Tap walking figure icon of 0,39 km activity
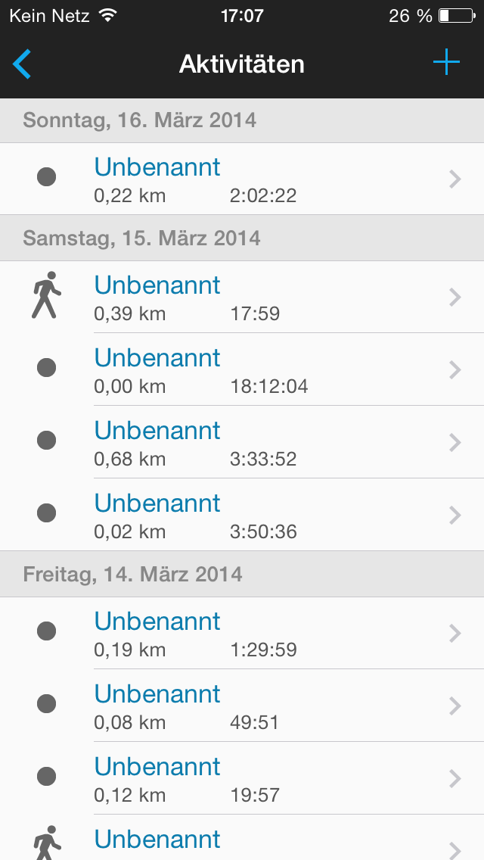 [x=46, y=295]
